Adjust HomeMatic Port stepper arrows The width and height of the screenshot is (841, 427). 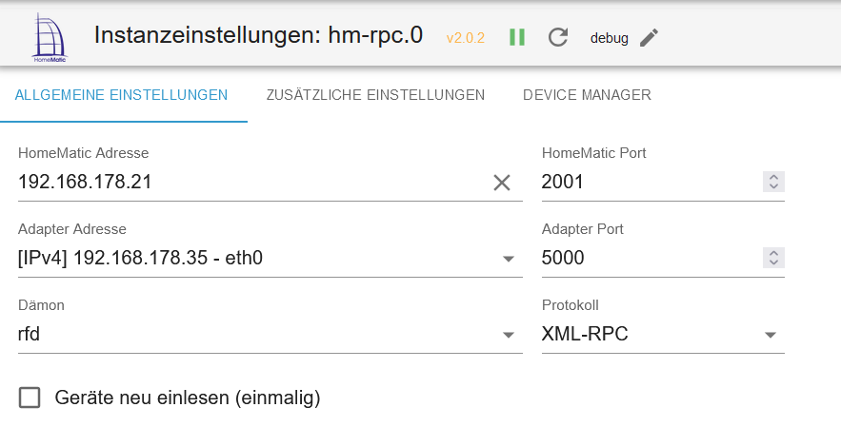(773, 182)
